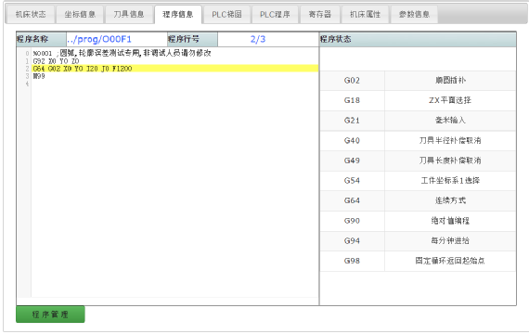Image resolution: width=529 pixels, height=334 pixels.
Task: Click the program line number 2/3 field
Action: 268,40
